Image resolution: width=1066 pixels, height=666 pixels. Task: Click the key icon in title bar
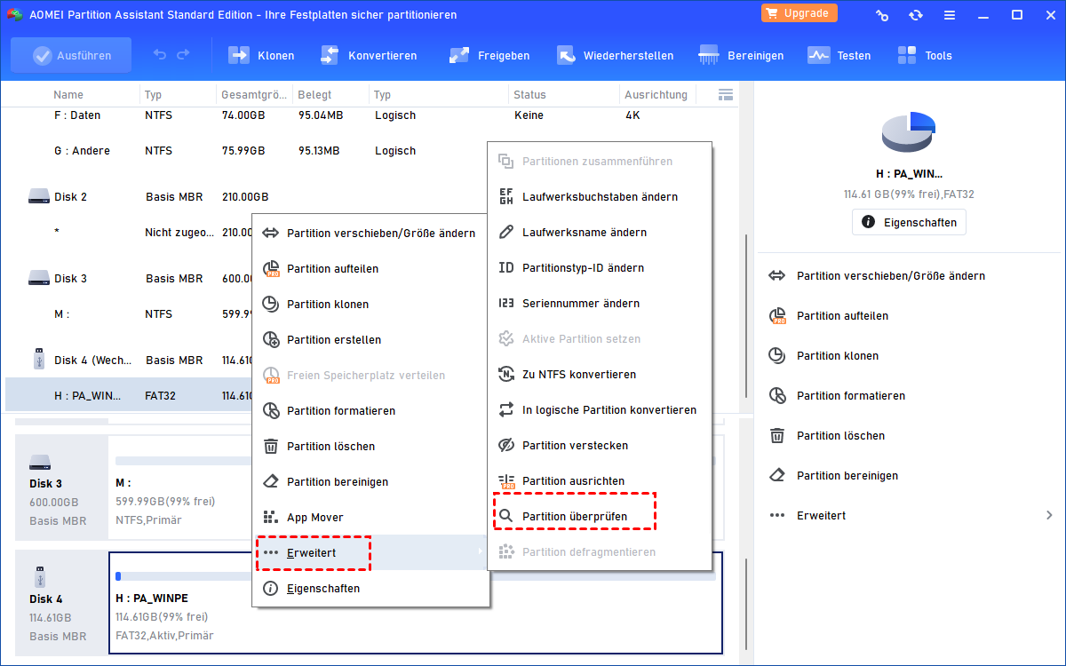pos(882,15)
